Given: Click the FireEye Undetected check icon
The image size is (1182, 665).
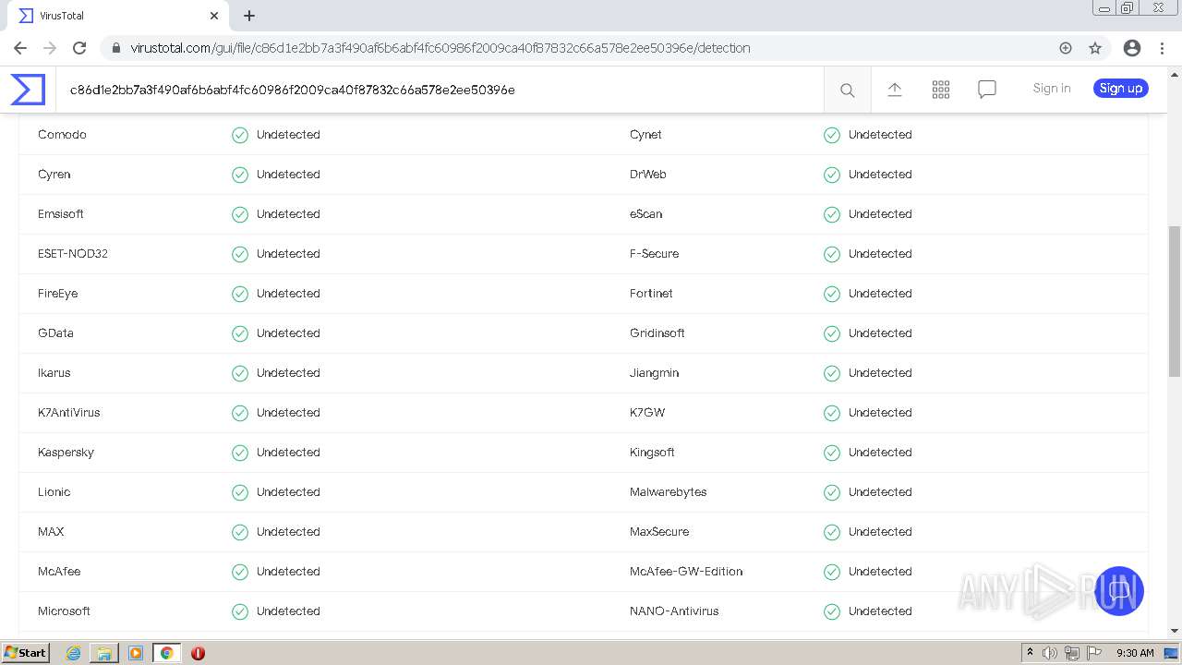Looking at the screenshot, I should coord(240,294).
